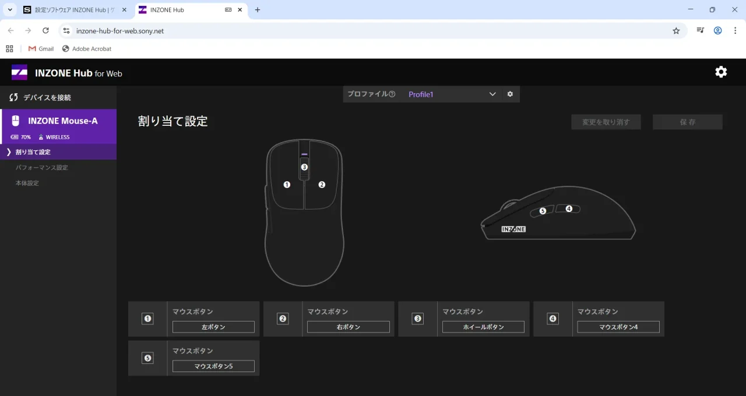Open the Gmail bookmark

coord(41,49)
